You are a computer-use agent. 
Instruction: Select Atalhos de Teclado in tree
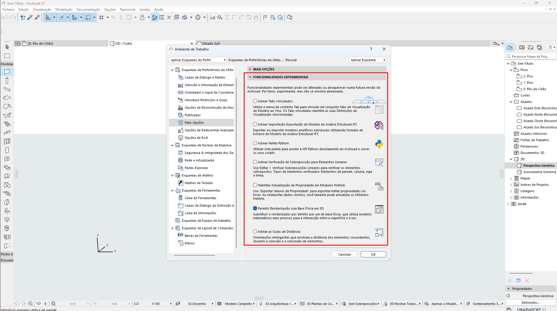(199, 183)
